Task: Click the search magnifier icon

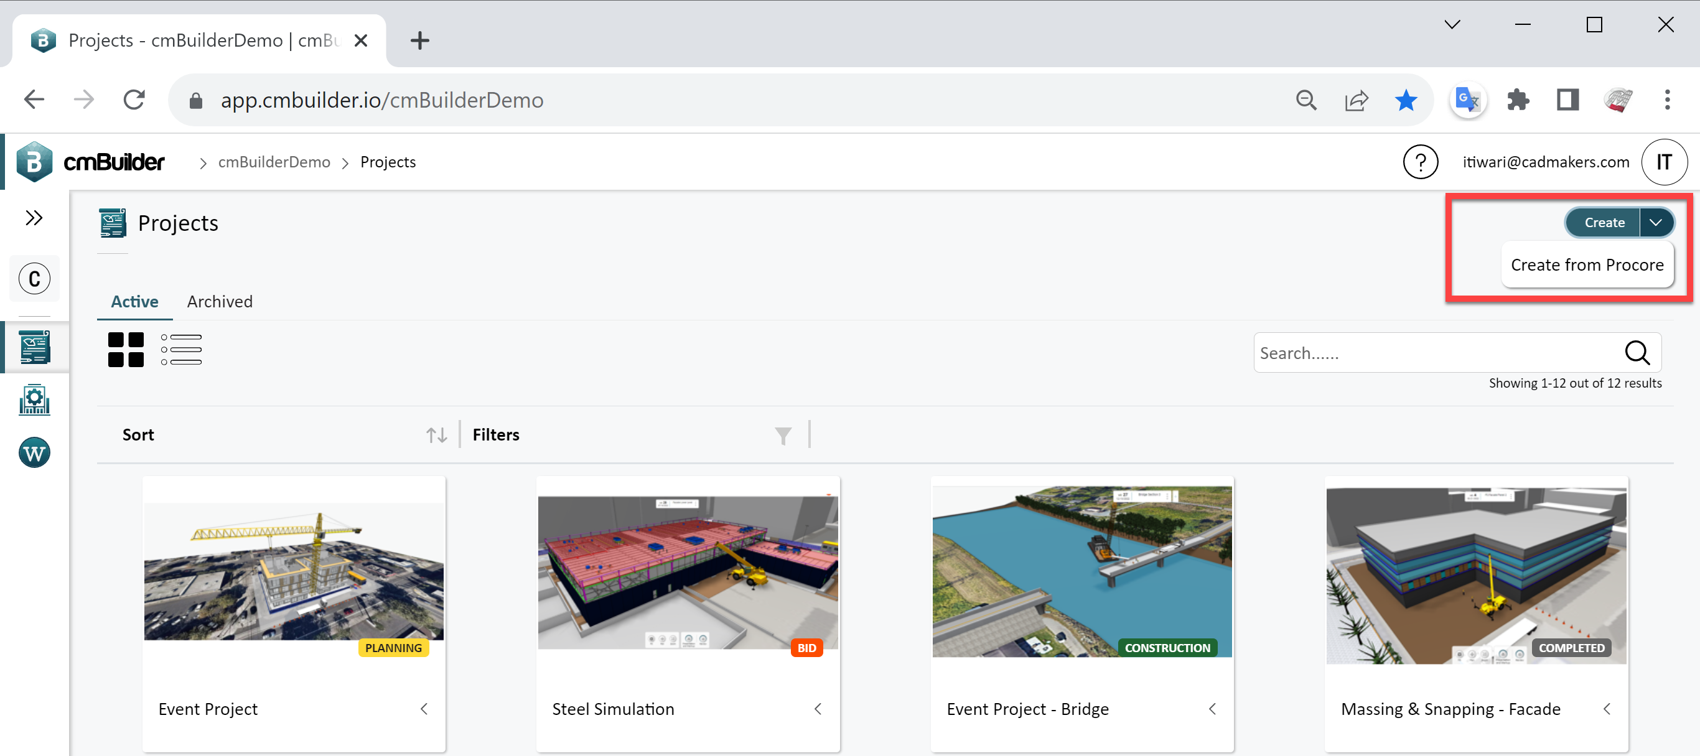Action: (x=1637, y=353)
